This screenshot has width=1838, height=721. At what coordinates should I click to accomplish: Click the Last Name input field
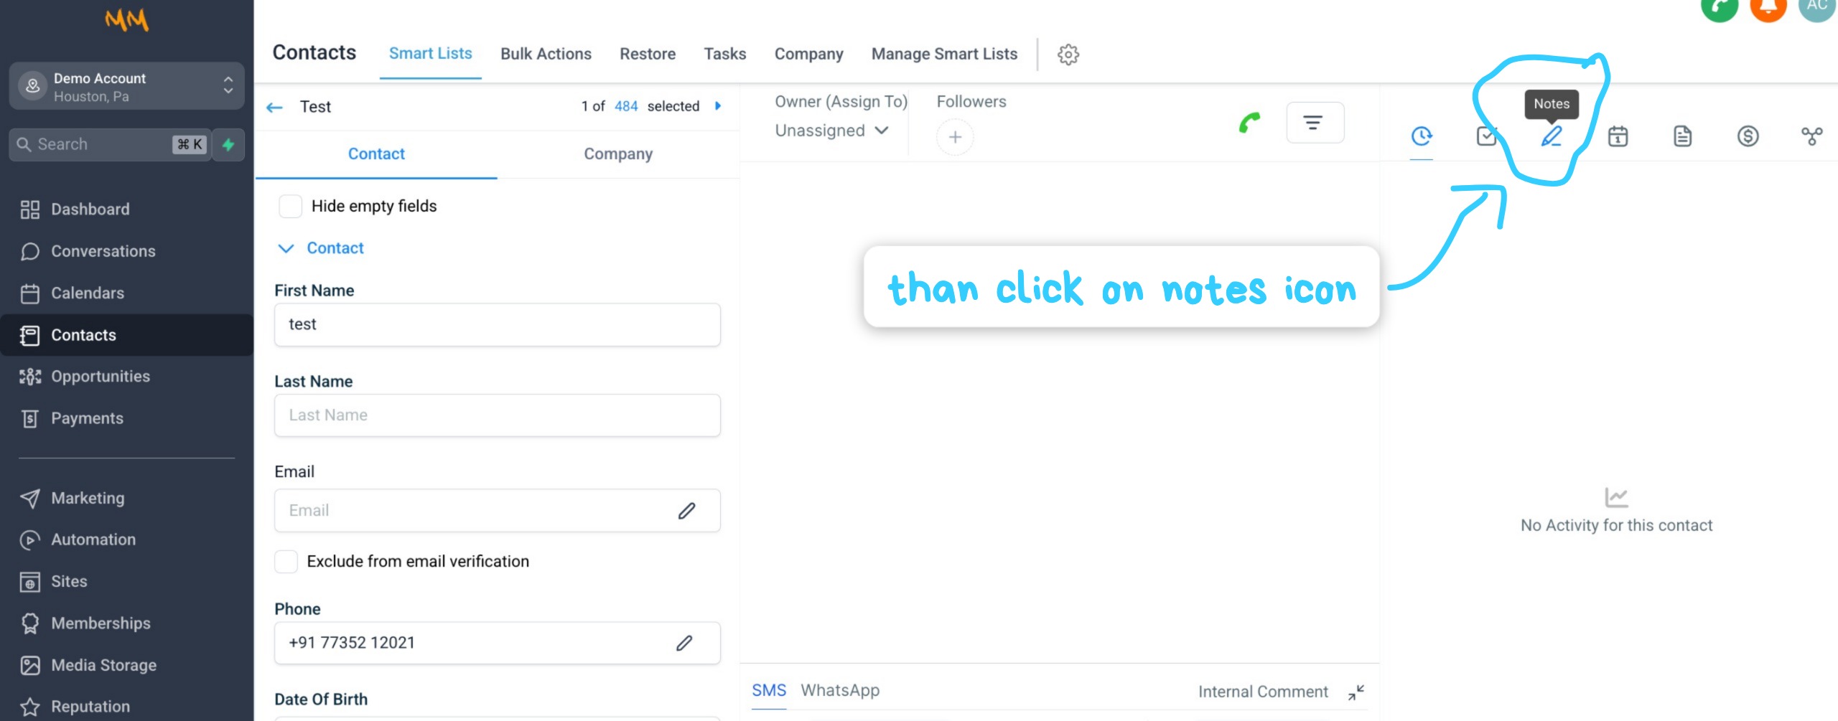point(496,415)
